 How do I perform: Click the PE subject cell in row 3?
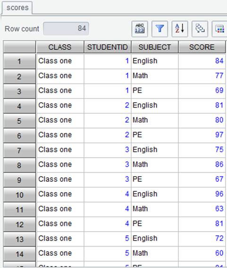point(155,90)
